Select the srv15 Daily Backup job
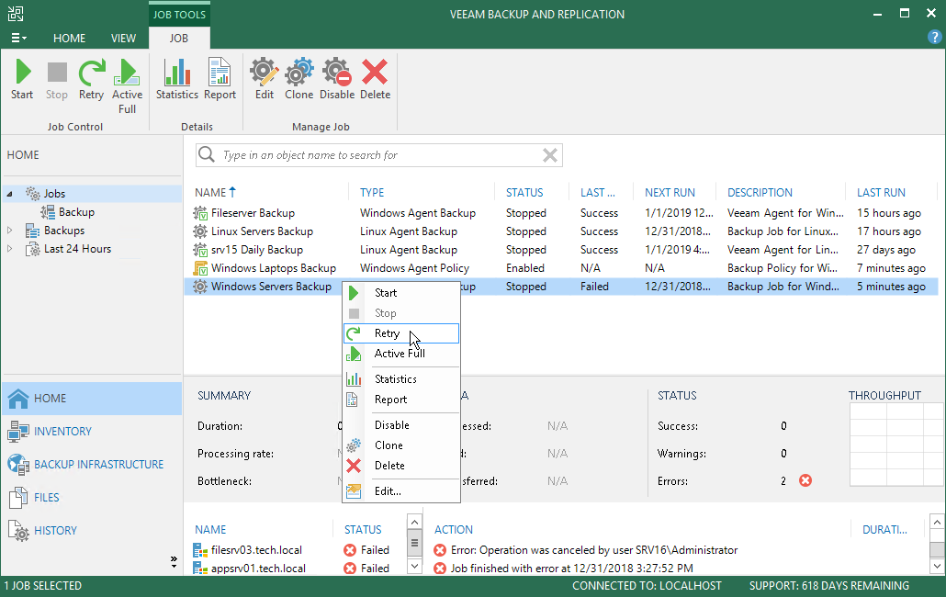This screenshot has width=946, height=597. (x=561, y=250)
